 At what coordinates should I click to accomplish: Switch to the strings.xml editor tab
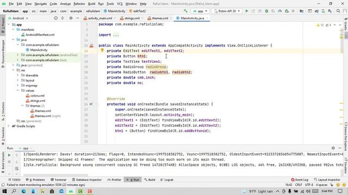click(132, 18)
